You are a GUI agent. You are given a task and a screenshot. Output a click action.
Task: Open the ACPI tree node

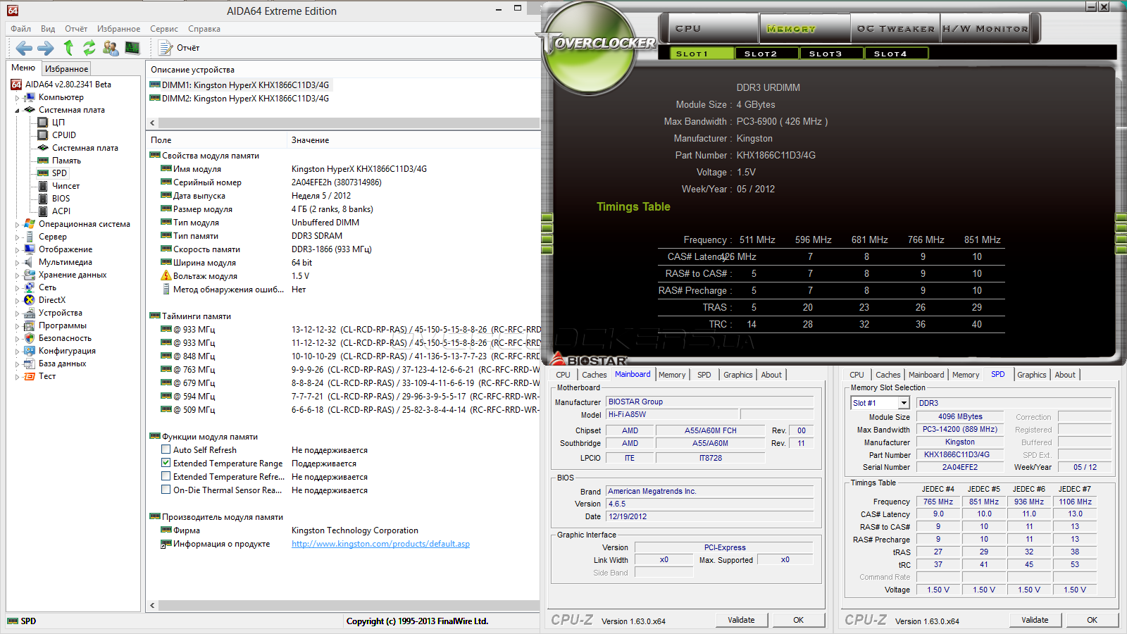[61, 211]
